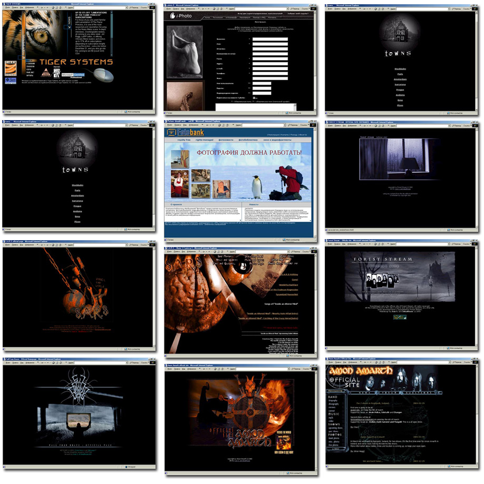484x484 pixels.
Task: Open address dropdown in Forest Stream entrance window
Action: pyautogui.click(x=449, y=126)
